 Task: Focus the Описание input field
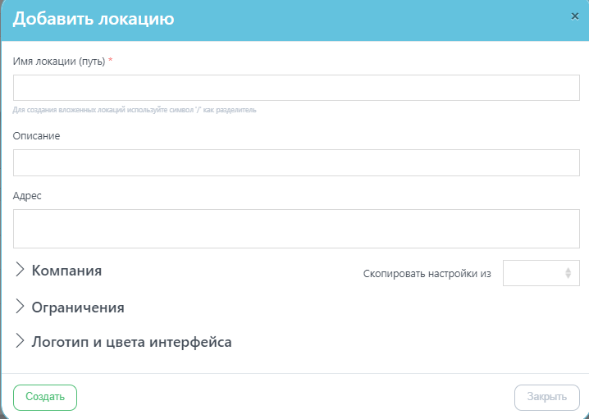pos(296,162)
